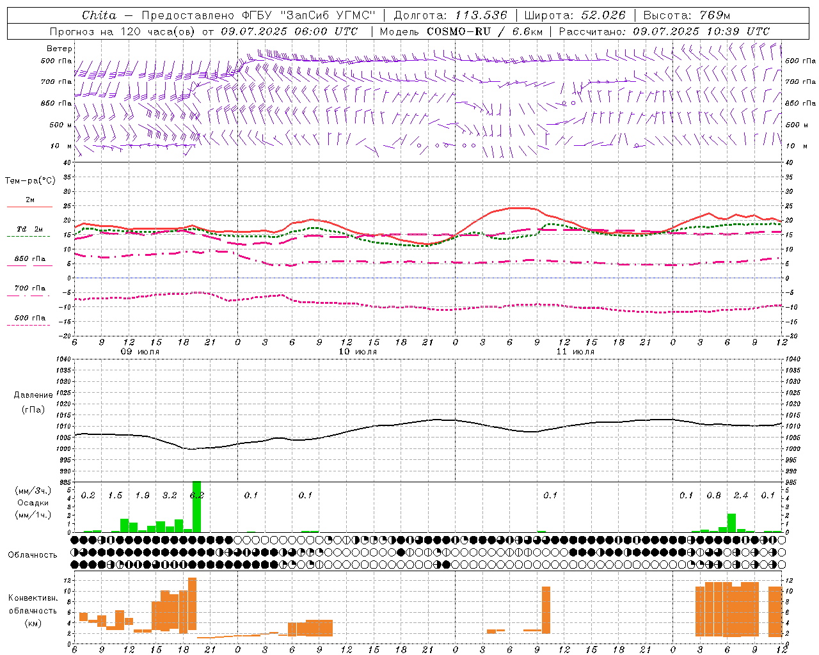This screenshot has width=819, height=655.
Task: Click "700 гПа" in the temperature legend
Action: coord(30,288)
